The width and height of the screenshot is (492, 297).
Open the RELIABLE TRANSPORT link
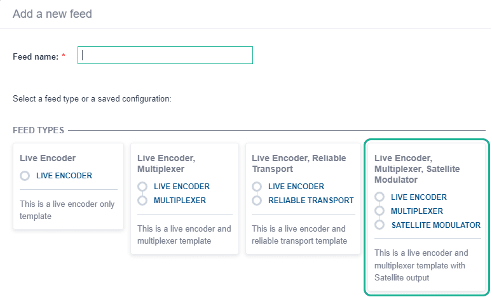[x=311, y=201]
